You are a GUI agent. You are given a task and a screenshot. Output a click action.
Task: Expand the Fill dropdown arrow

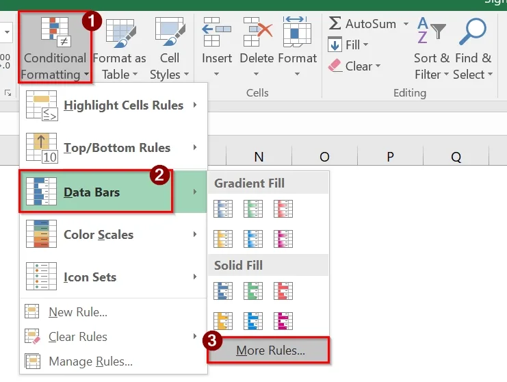[x=365, y=44]
